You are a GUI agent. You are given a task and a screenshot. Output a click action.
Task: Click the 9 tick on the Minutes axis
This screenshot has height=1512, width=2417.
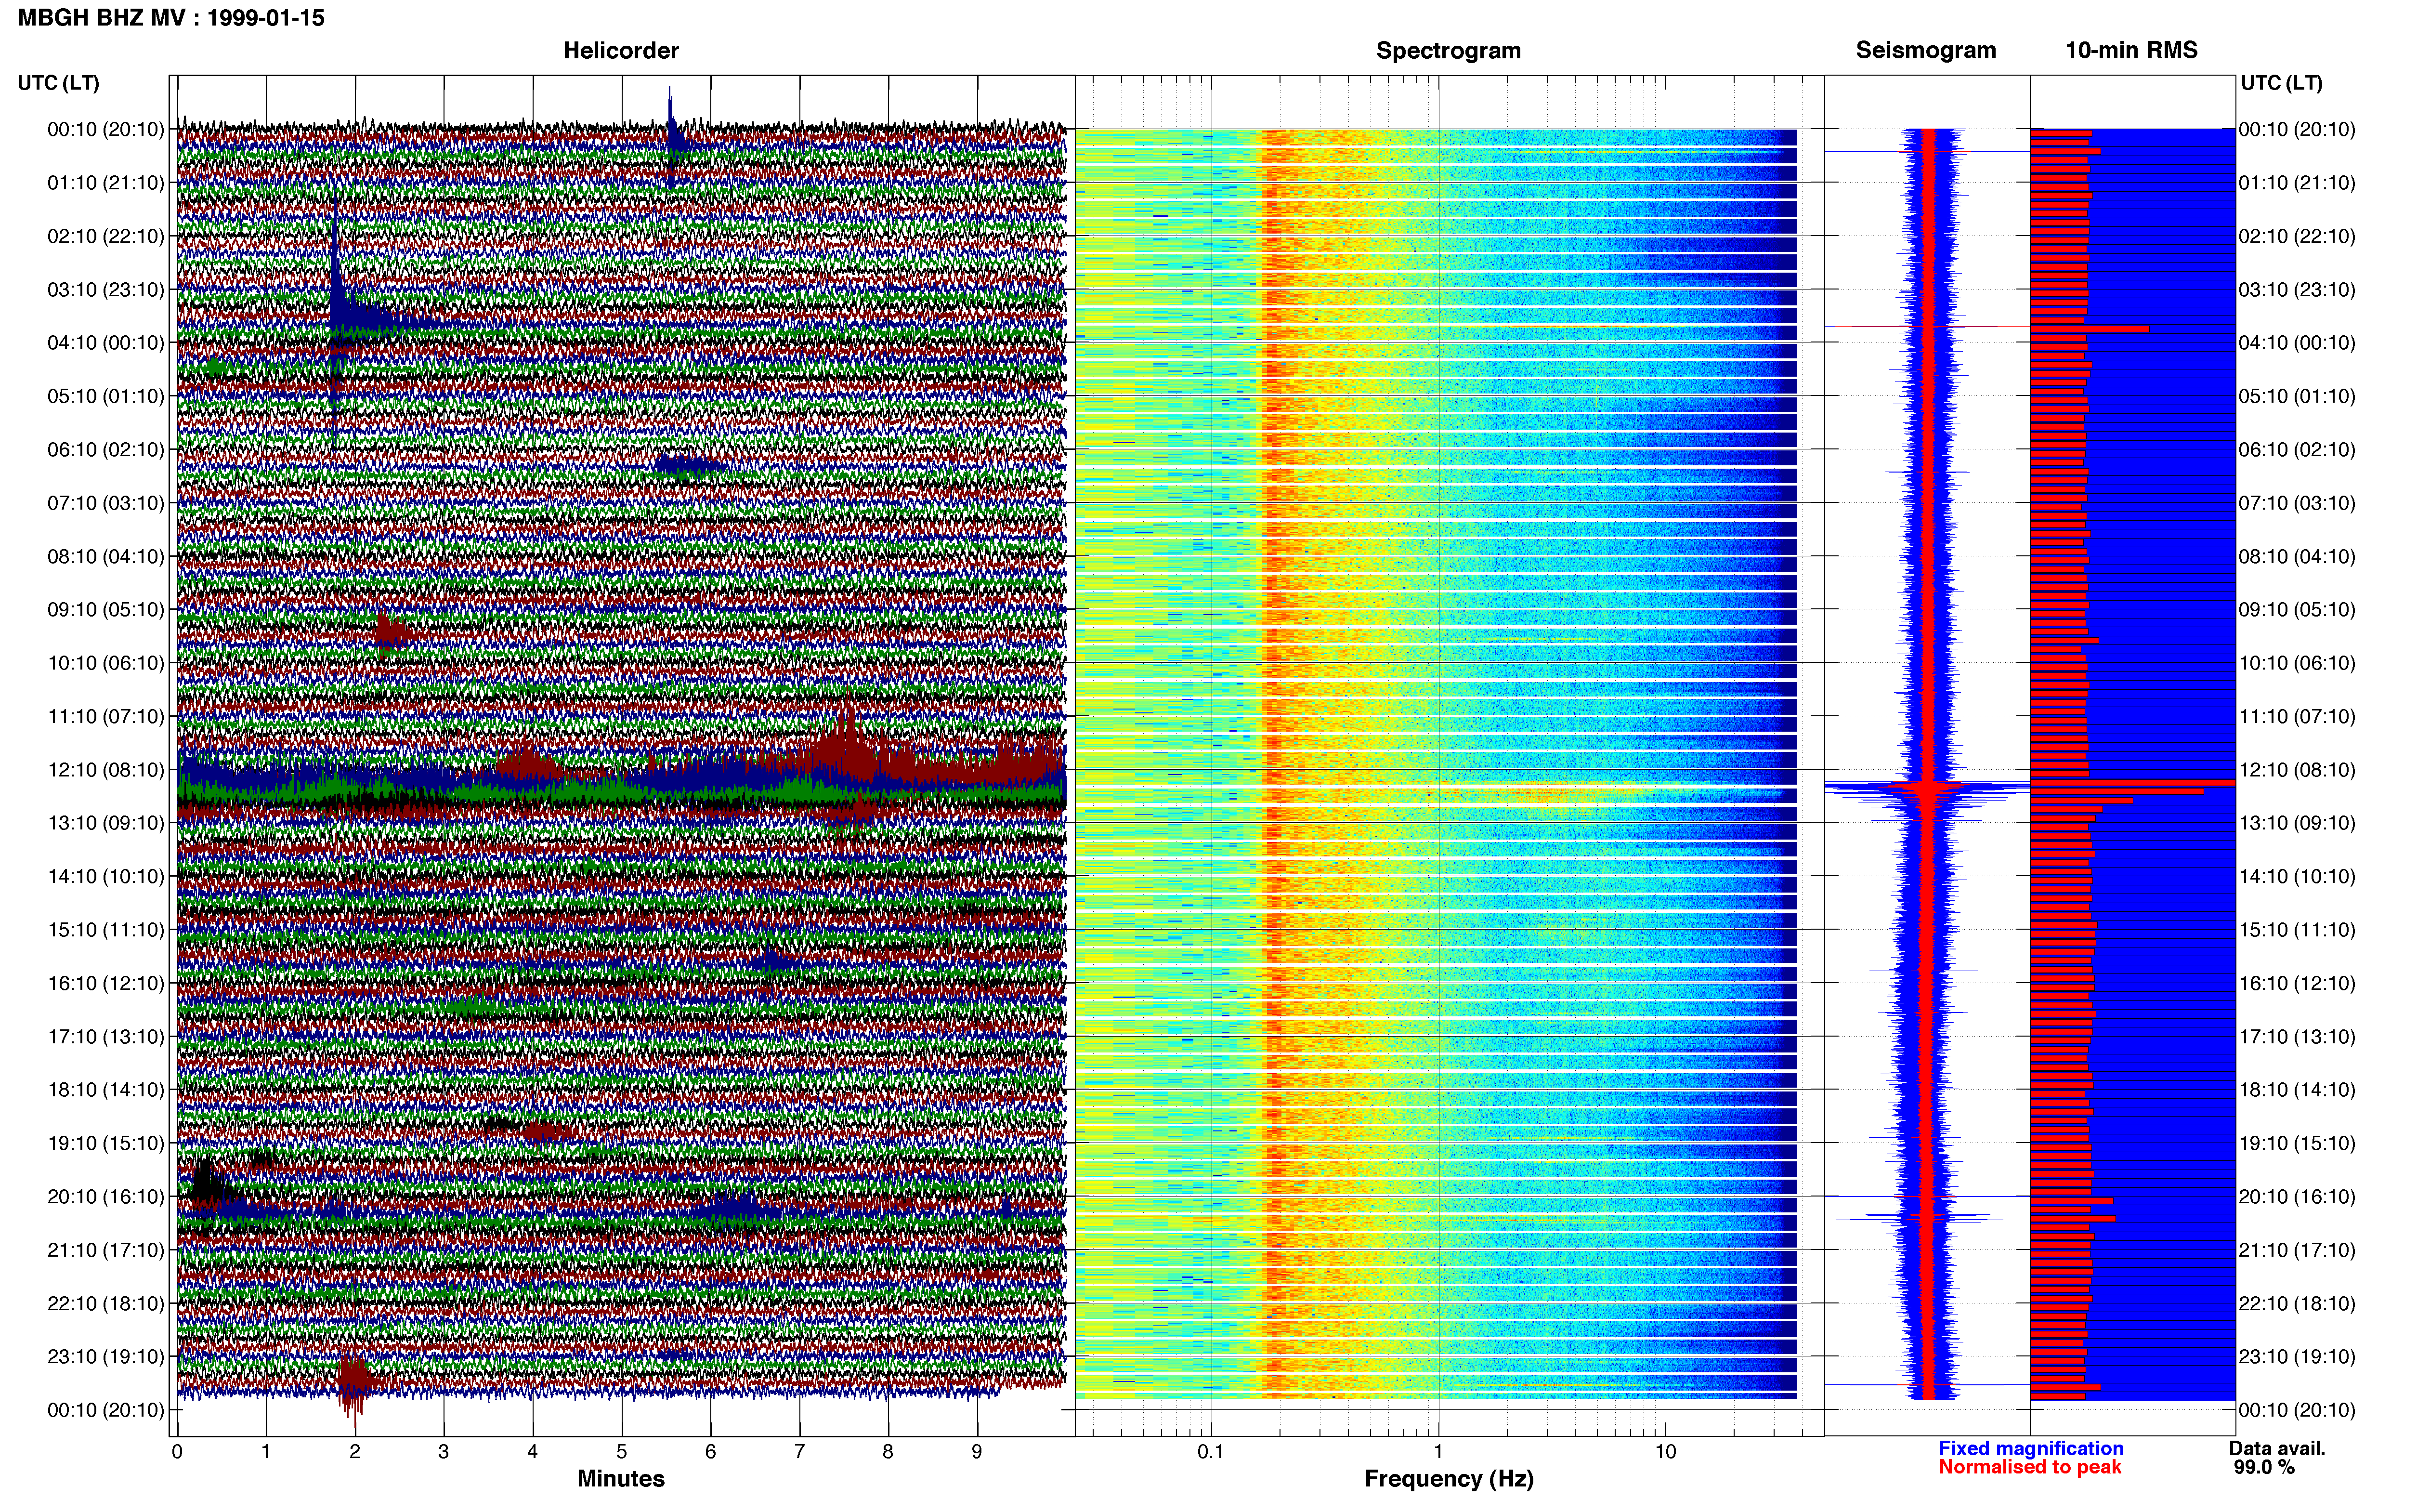point(977,1452)
